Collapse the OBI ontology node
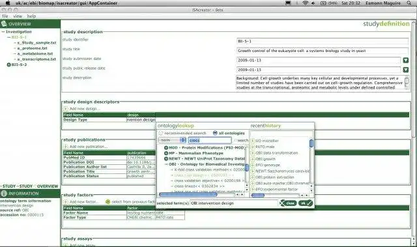417x247 pixels. (x=166, y=164)
